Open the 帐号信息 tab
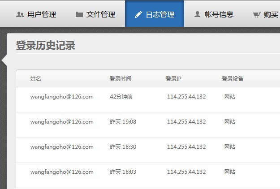 [214, 14]
